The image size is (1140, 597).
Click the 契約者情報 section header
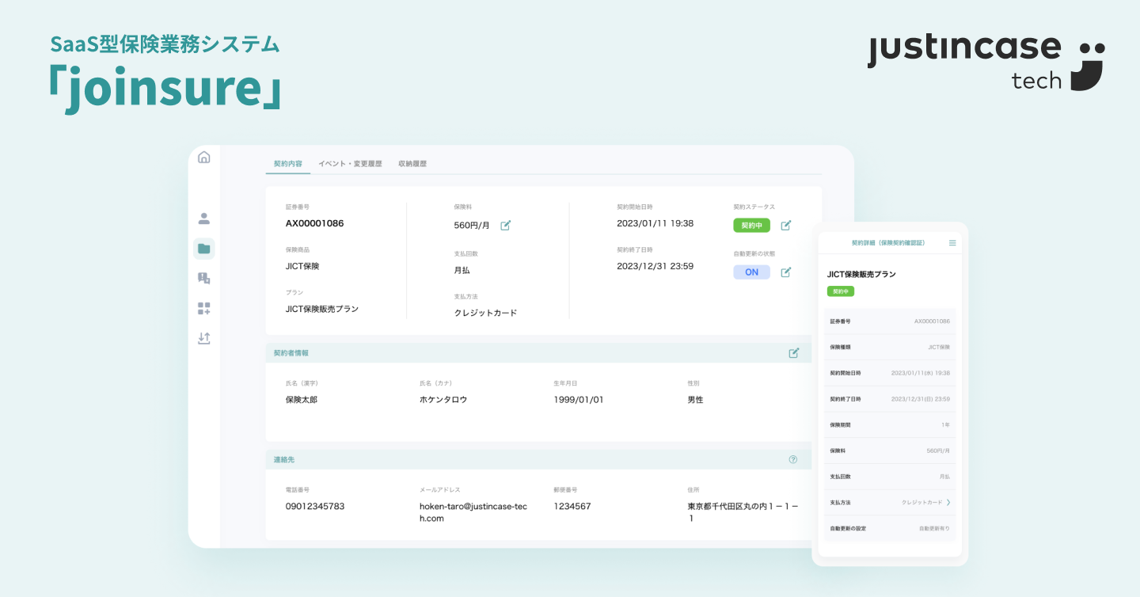click(x=540, y=353)
